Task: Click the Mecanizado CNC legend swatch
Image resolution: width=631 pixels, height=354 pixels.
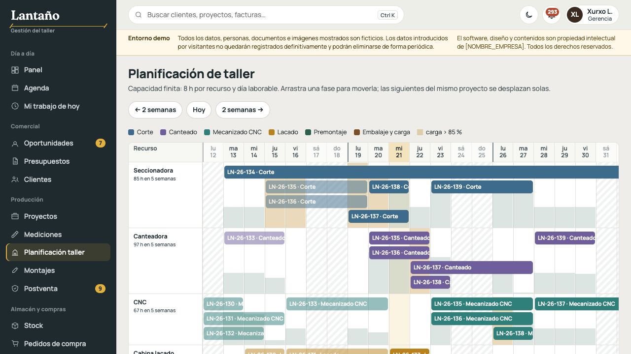Action: (207, 132)
